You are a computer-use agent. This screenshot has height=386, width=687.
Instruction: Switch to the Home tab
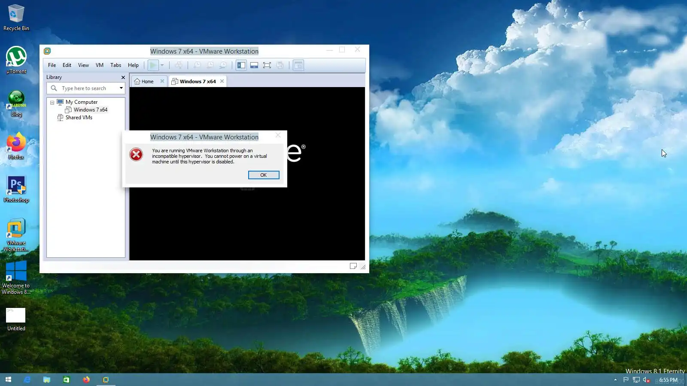(144, 81)
